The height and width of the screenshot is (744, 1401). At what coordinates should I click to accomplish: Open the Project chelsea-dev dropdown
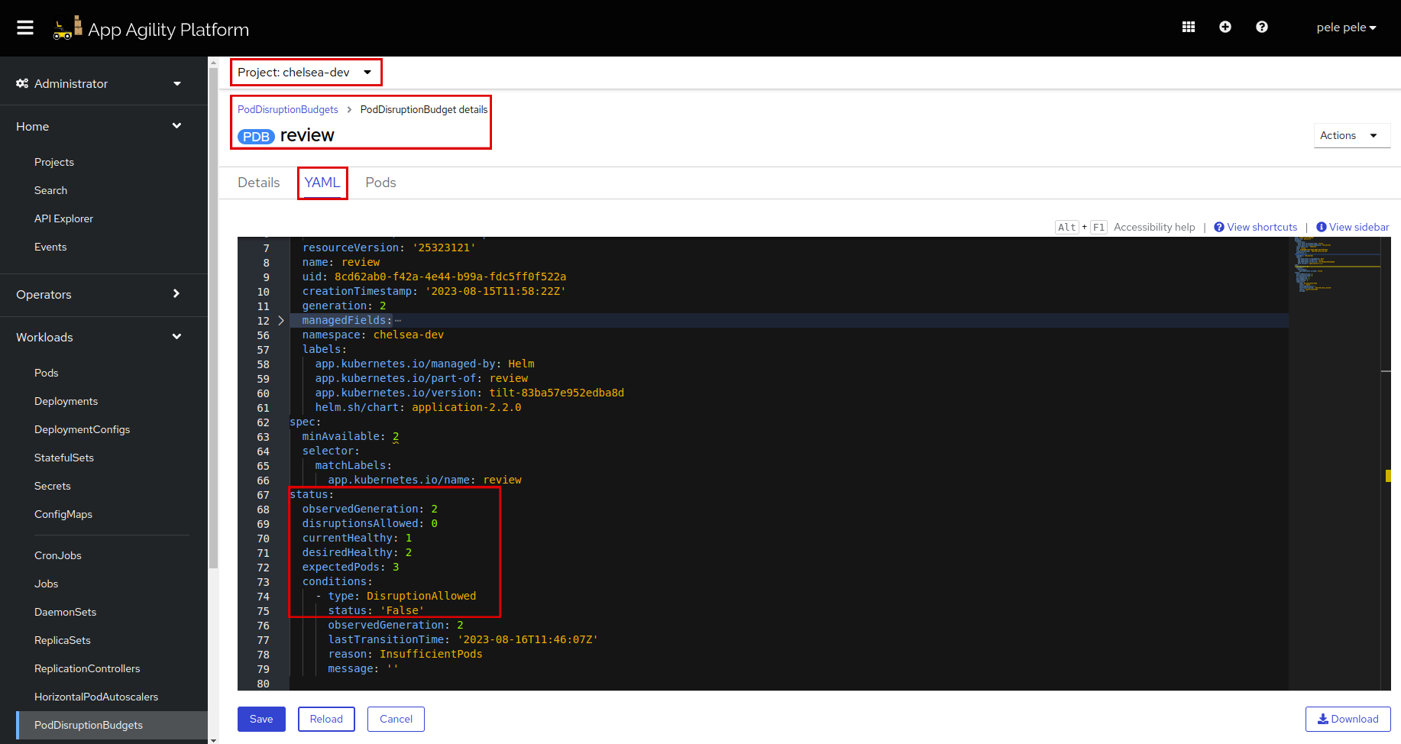(x=305, y=73)
